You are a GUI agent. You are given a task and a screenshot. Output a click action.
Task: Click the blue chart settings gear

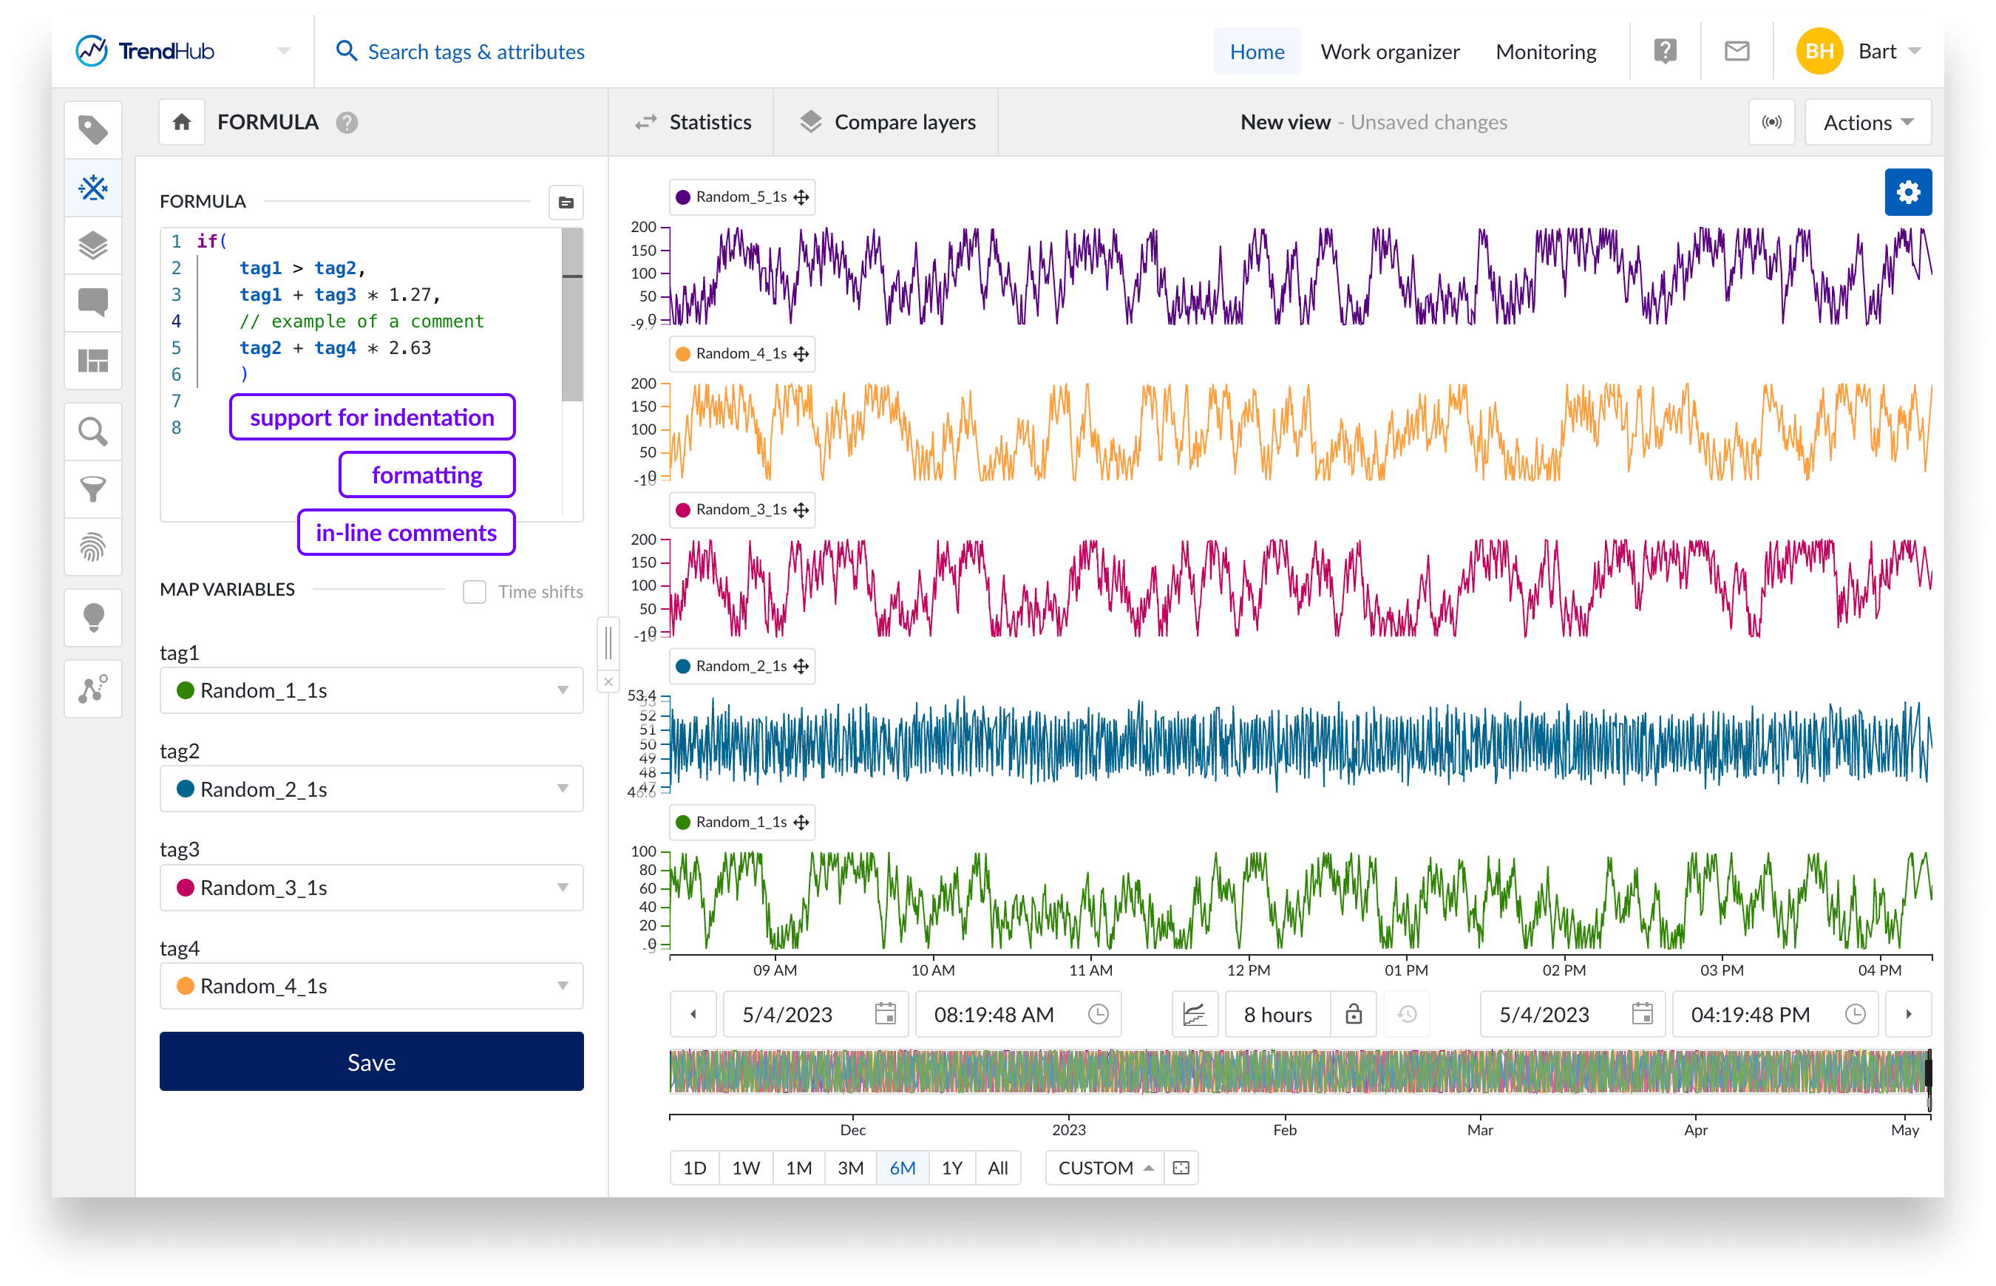1907,192
